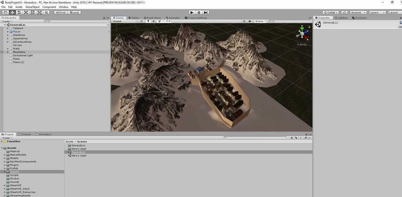
Task: Open Hierarchy Create dropdown
Action: [7, 21]
